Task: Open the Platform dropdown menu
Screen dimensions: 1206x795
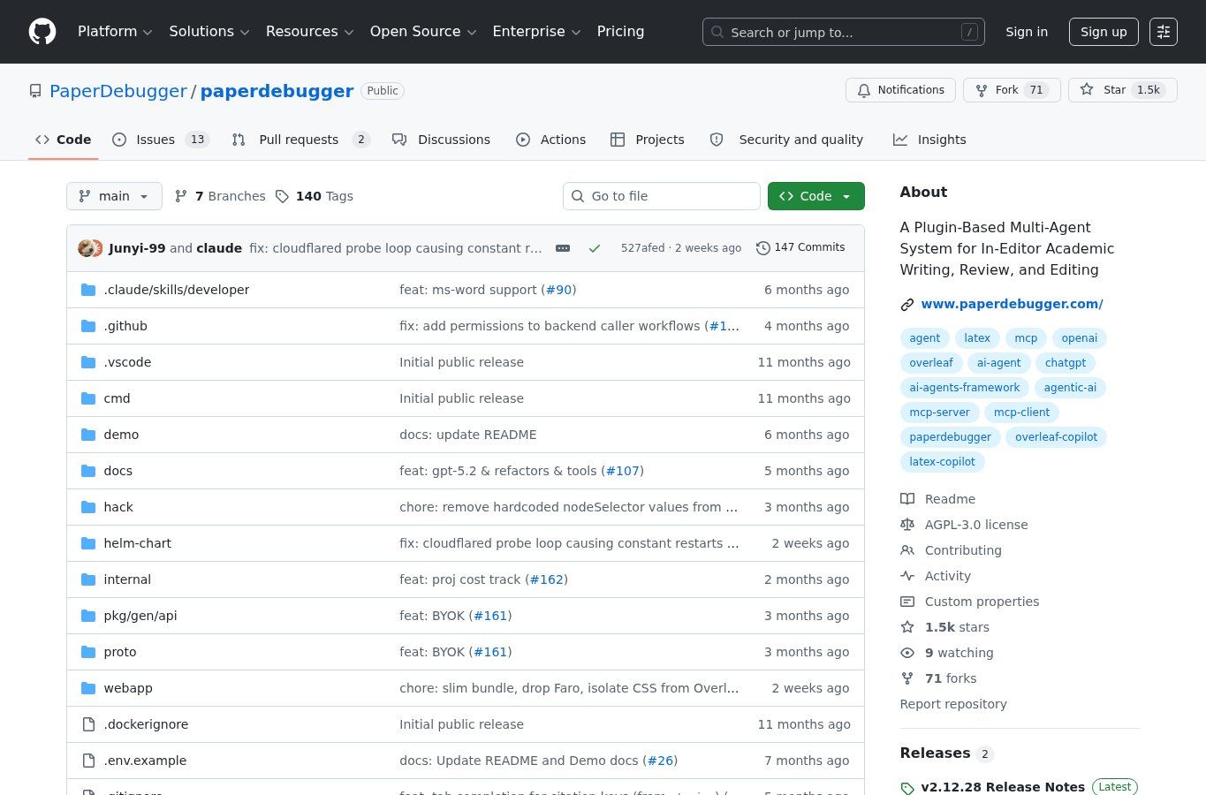Action: tap(115, 32)
